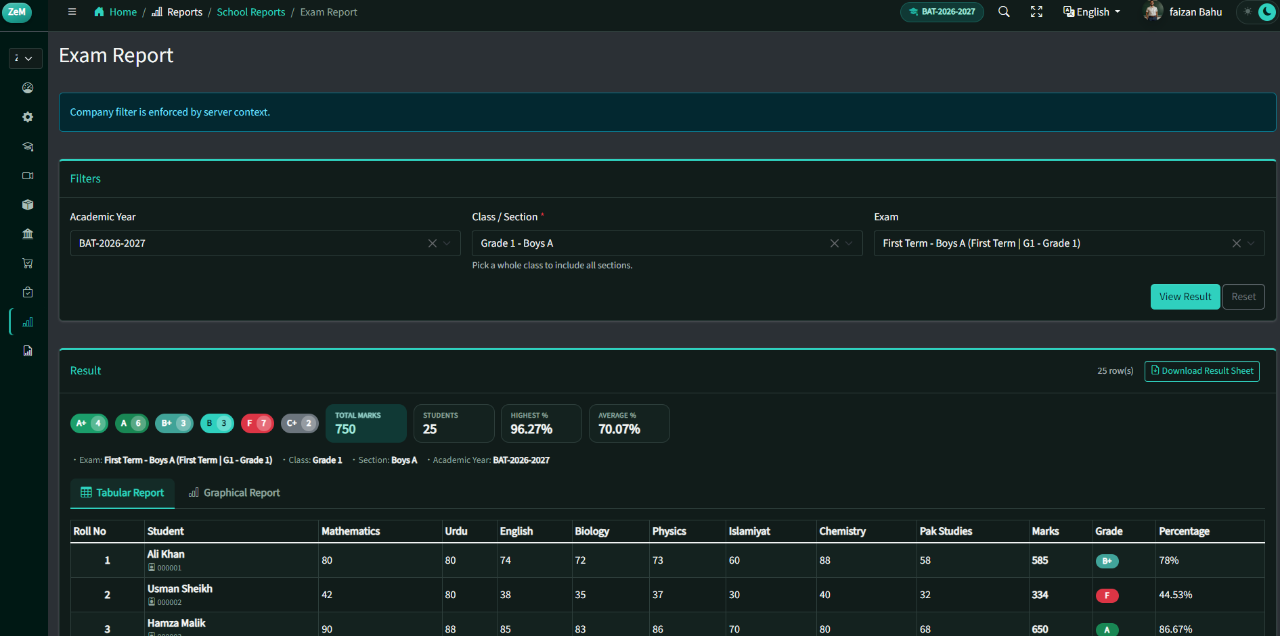Open the video camera sidebar icon
This screenshot has height=636, width=1280.
[x=28, y=176]
